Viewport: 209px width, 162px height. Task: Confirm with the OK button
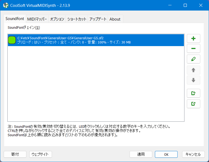point(166,154)
